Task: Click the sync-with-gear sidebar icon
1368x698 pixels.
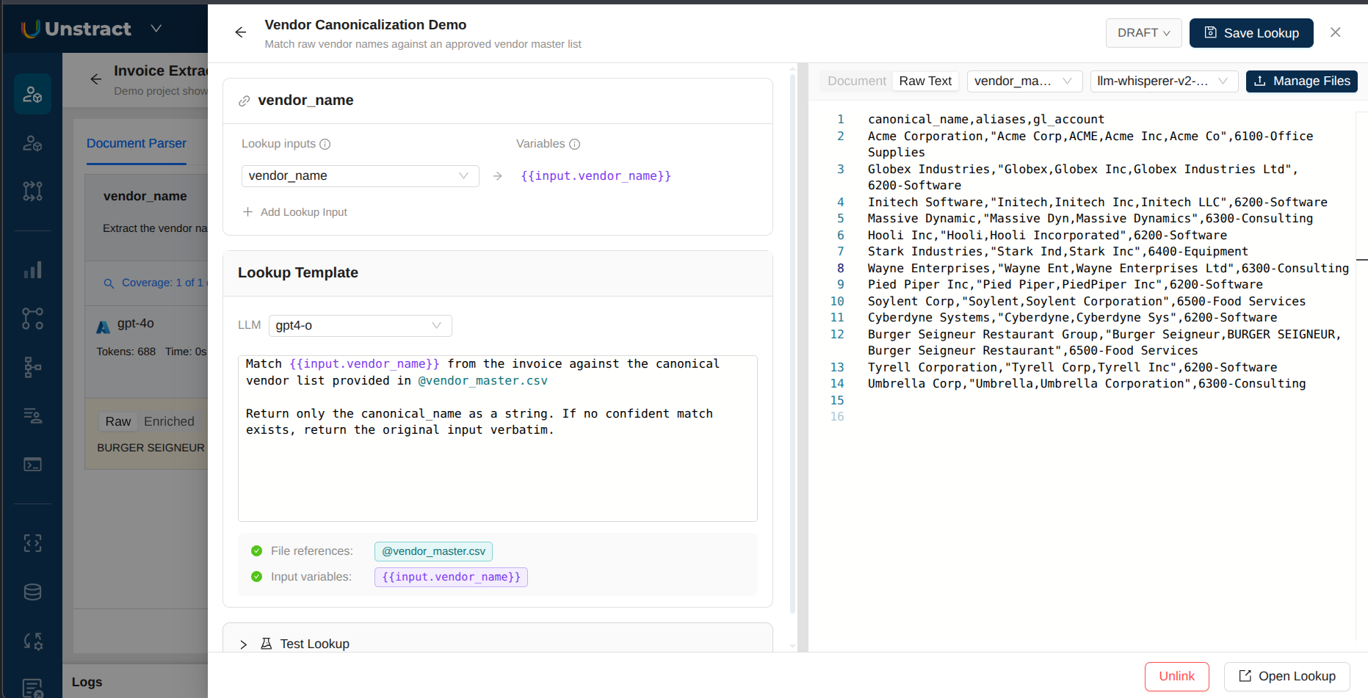Action: 32,641
